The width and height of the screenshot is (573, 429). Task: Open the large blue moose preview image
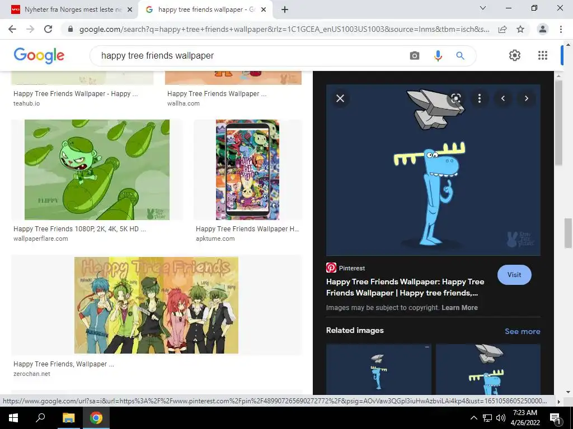click(433, 170)
